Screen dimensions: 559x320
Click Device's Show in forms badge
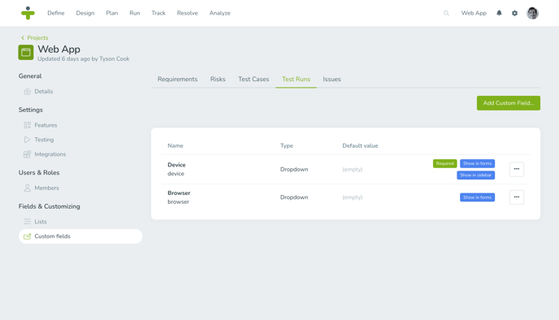point(478,163)
